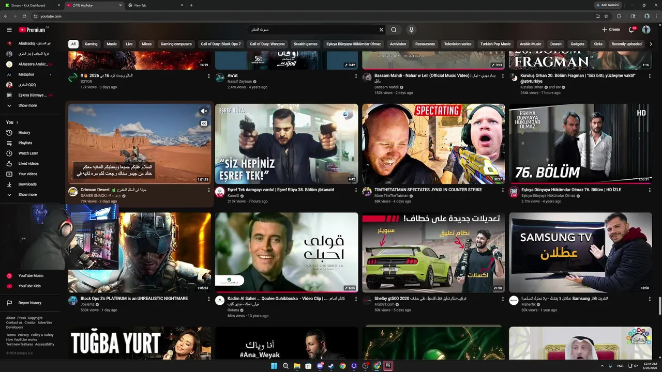The height and width of the screenshot is (372, 662).
Task: Select the Turkish Pop Music chip
Action: click(495, 44)
